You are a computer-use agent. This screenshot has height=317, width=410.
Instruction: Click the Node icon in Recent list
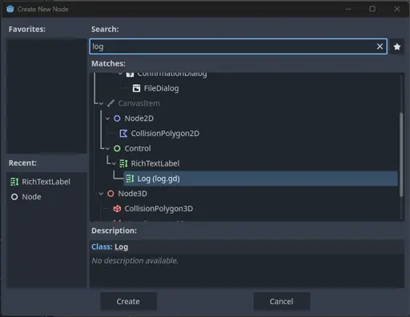[14, 197]
